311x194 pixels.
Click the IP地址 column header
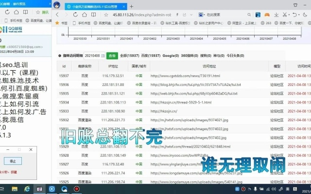pos(113,66)
